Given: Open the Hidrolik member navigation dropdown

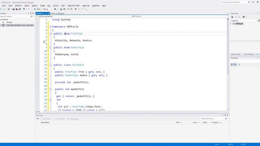Looking at the screenshot, I should coord(180,16).
